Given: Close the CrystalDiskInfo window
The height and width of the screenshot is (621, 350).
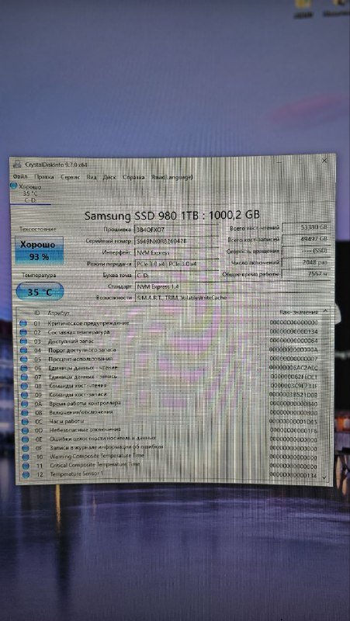Looking at the screenshot, I should [324, 161].
